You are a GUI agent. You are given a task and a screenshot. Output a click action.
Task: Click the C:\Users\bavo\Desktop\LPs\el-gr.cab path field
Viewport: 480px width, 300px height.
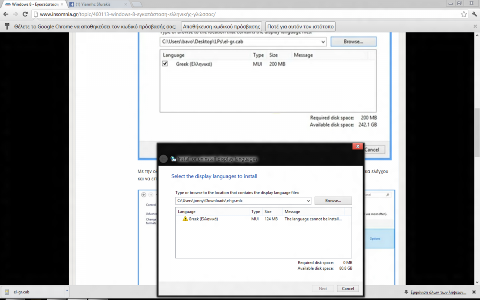[243, 41]
